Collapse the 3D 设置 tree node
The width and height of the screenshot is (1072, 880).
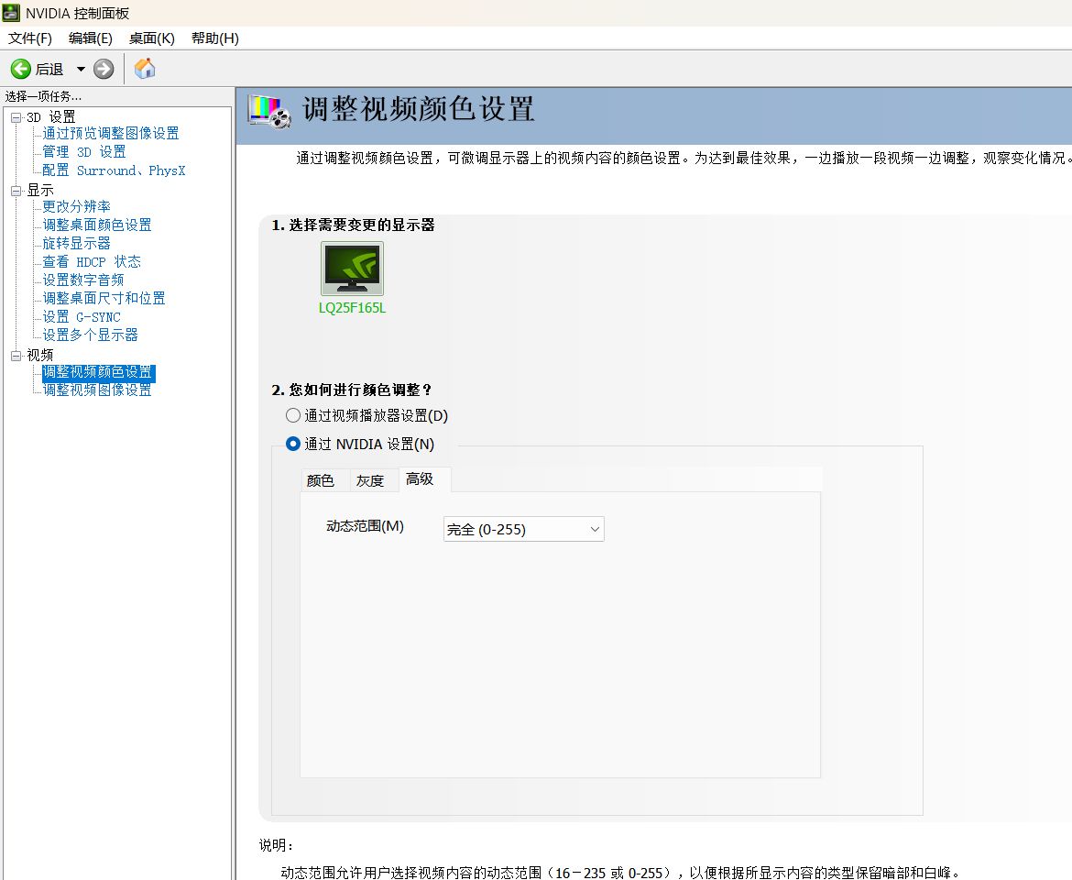16,117
